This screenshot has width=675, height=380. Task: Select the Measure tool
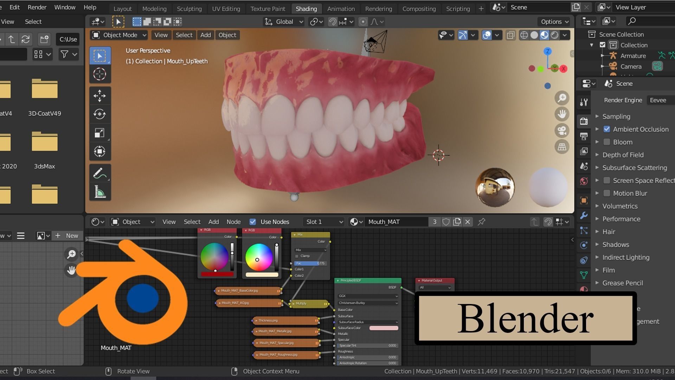coord(100,192)
